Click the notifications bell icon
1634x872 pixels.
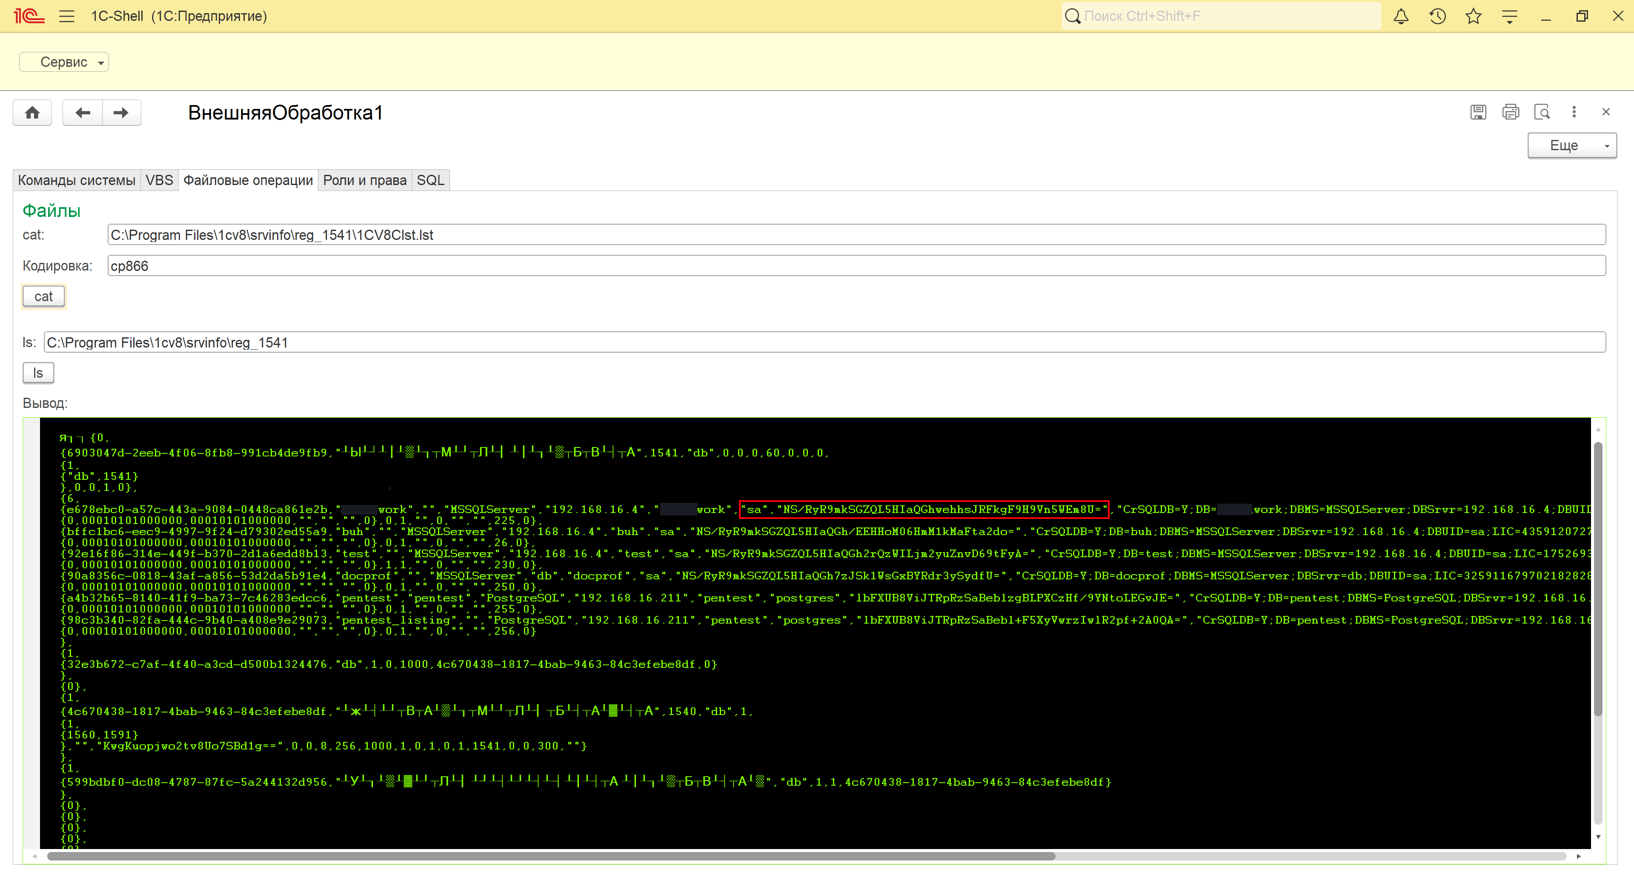coord(1401,17)
